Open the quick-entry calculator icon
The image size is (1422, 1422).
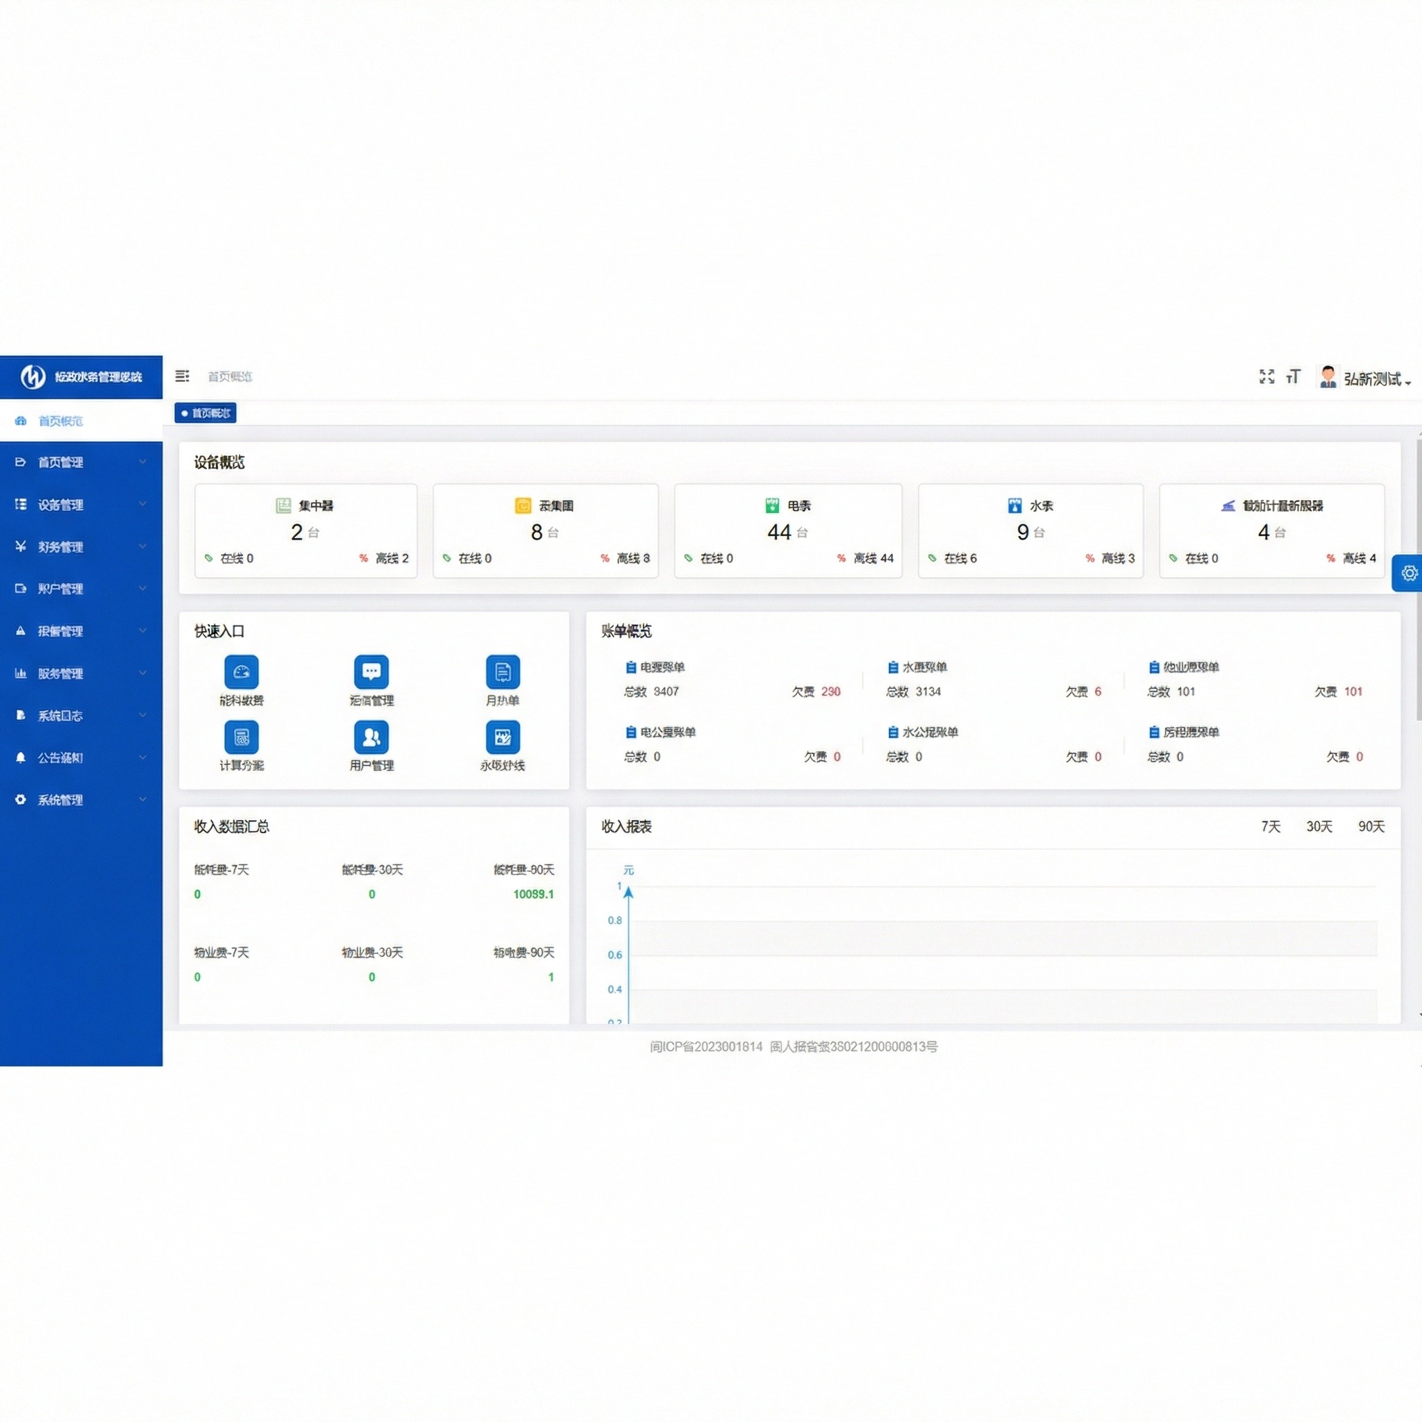[242, 737]
